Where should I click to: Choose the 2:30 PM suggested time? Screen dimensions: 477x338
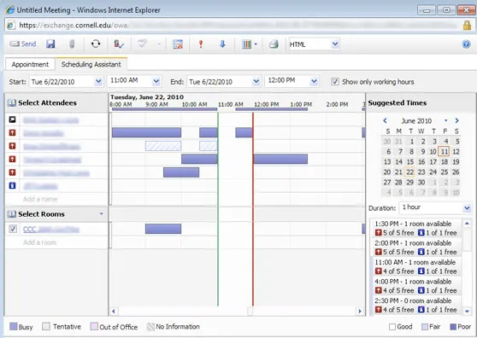coord(415,305)
